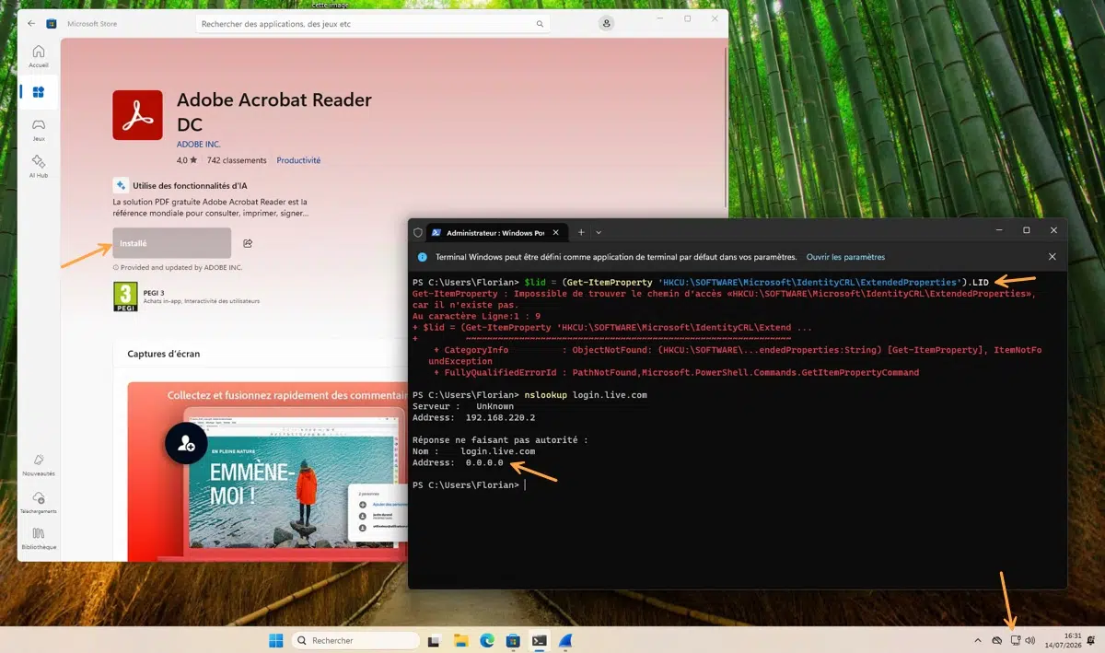Click the network tray icon
The image size is (1105, 653).
[x=1015, y=640]
